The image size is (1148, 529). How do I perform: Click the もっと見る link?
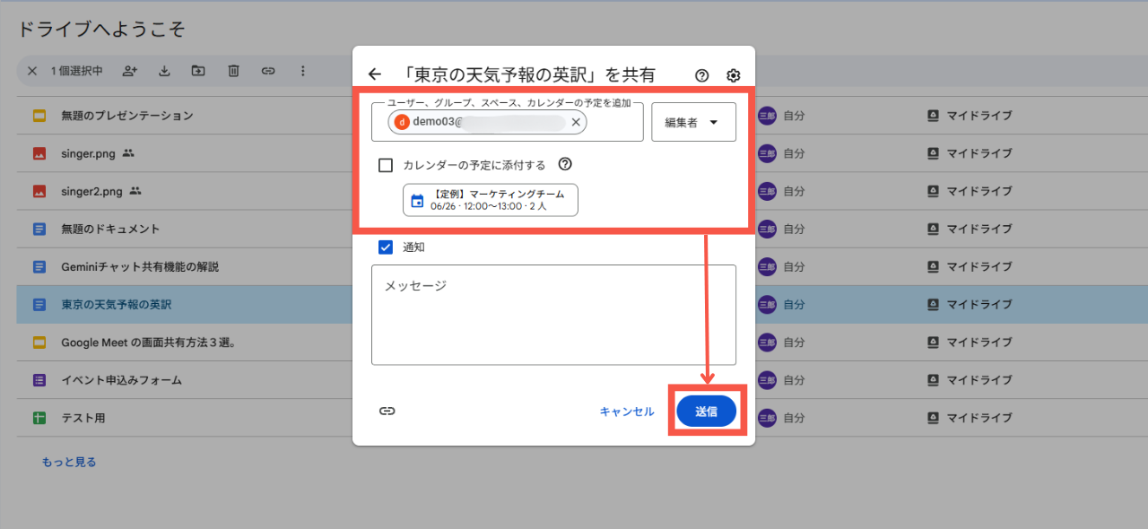click(x=69, y=463)
